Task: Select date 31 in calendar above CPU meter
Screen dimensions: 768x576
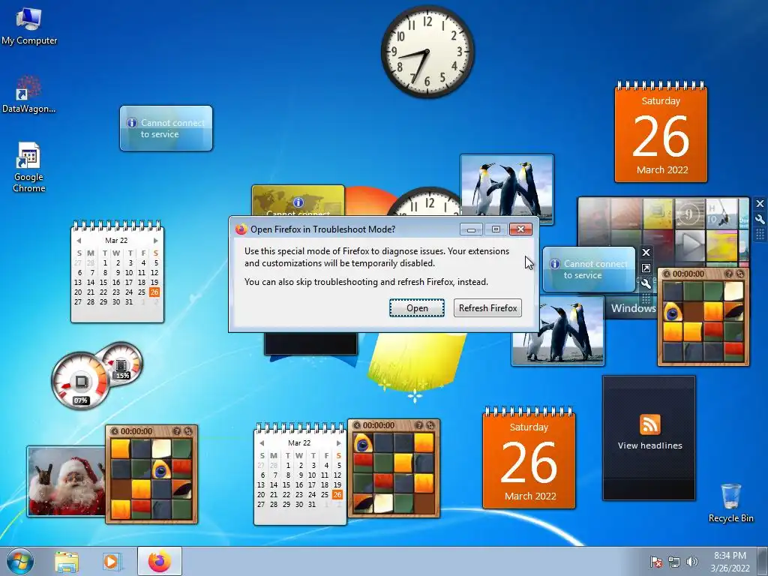Action: 129,301
